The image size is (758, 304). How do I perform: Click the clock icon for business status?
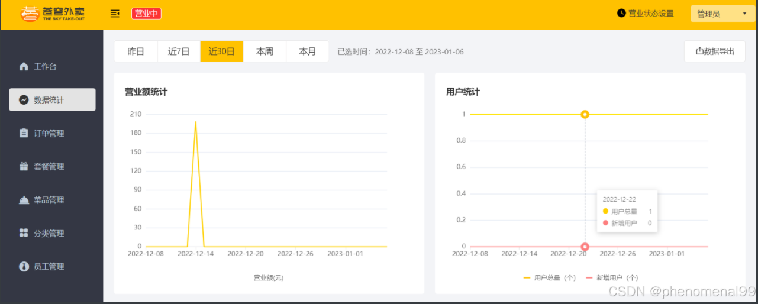click(x=621, y=13)
